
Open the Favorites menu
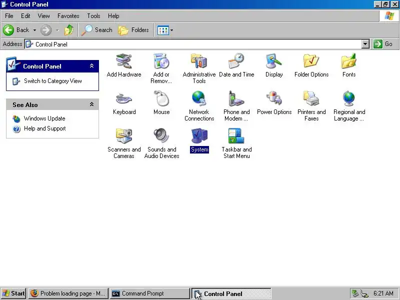(68, 16)
